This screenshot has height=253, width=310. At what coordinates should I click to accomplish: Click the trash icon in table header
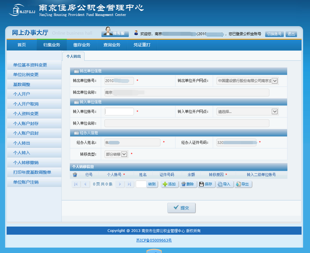coord(75,175)
